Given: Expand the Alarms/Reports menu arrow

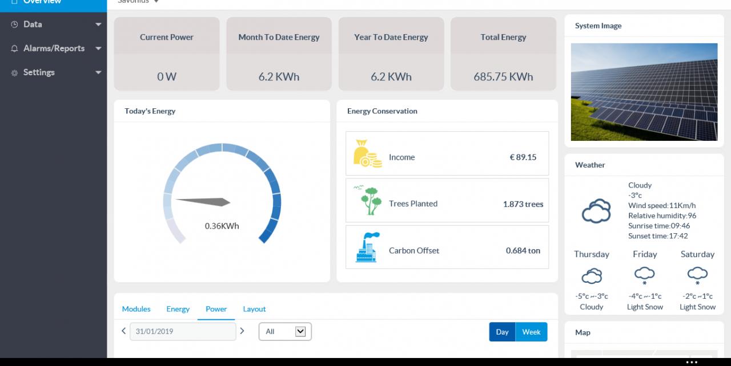Looking at the screenshot, I should click(98, 48).
